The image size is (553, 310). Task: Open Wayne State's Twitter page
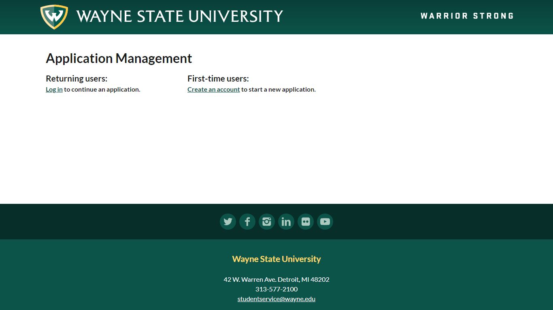click(x=228, y=221)
